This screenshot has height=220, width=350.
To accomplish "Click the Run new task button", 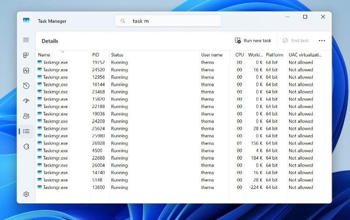I will click(x=253, y=41).
